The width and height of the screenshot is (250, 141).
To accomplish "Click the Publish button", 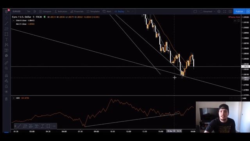I will [239, 11].
